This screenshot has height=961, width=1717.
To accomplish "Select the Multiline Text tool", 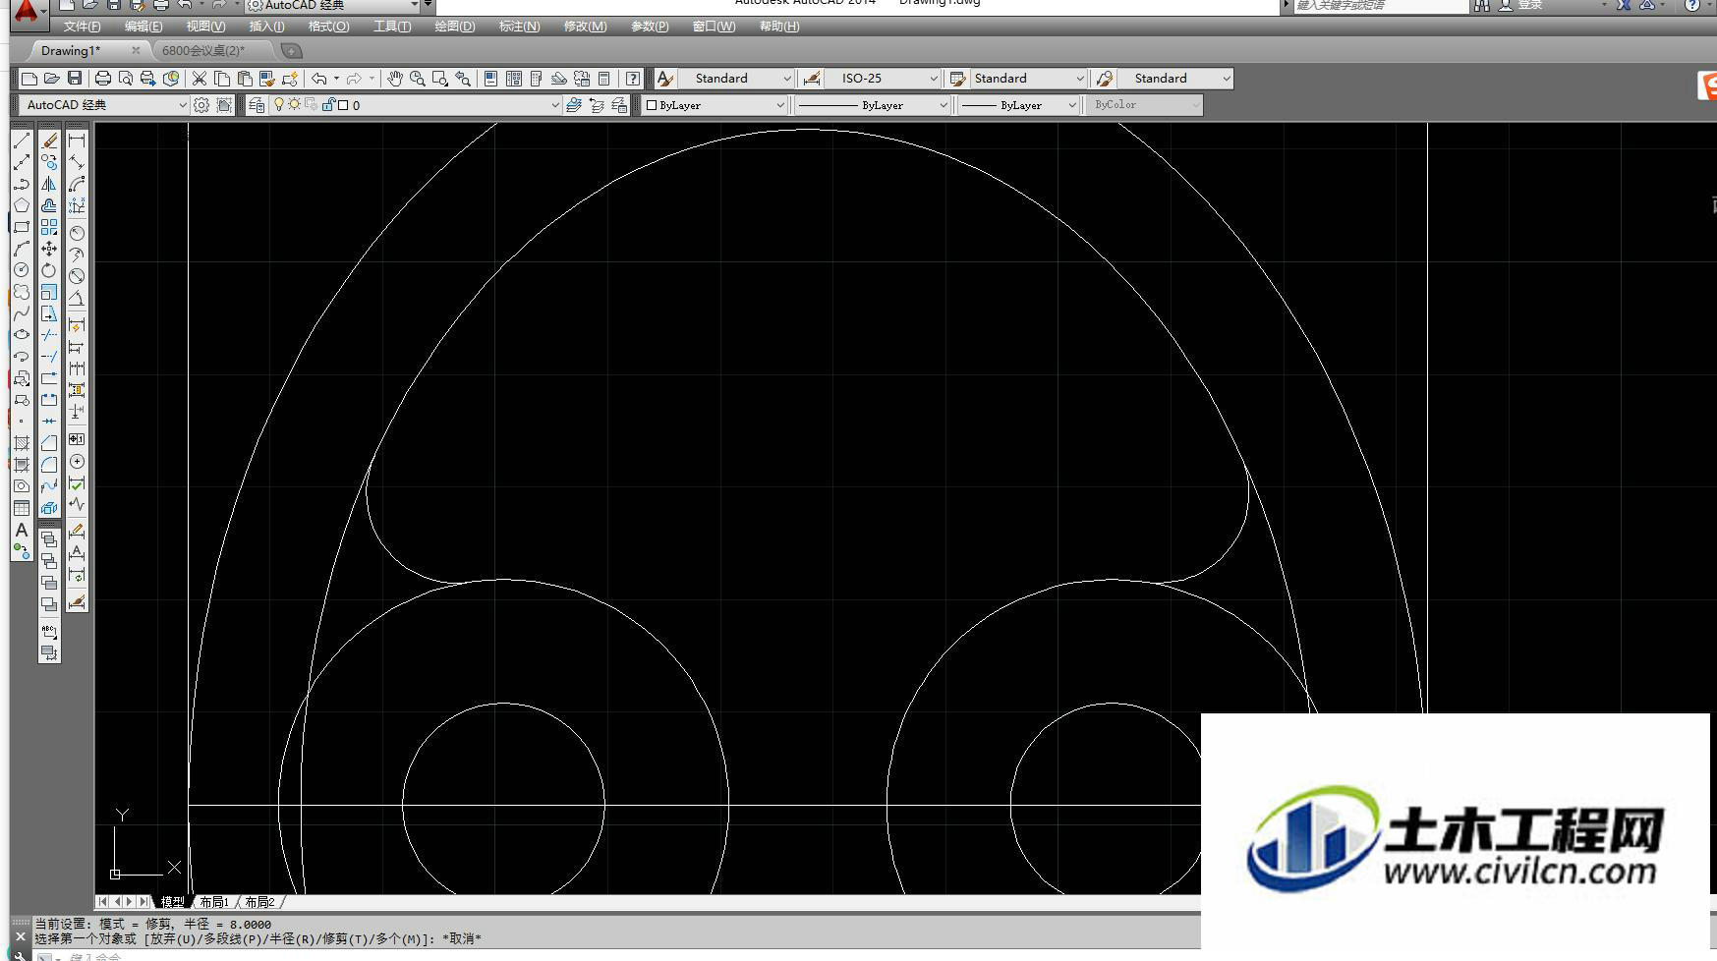I will 22,530.
